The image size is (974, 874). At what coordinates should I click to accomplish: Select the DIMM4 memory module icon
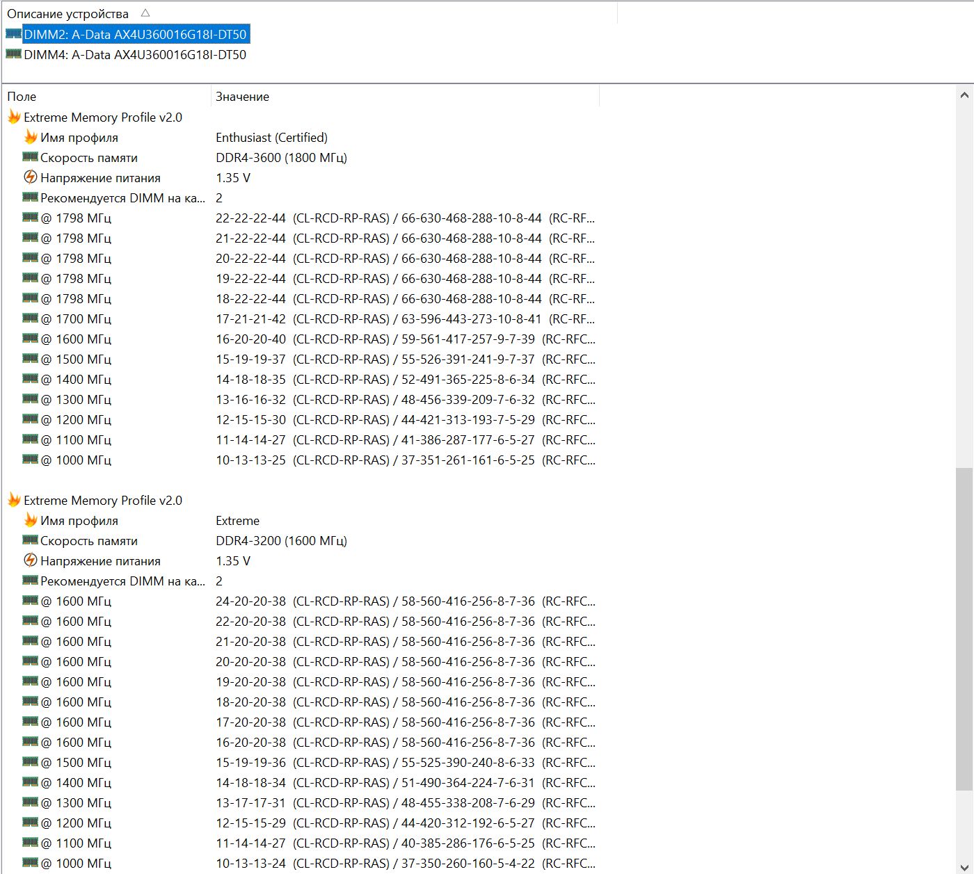point(13,54)
